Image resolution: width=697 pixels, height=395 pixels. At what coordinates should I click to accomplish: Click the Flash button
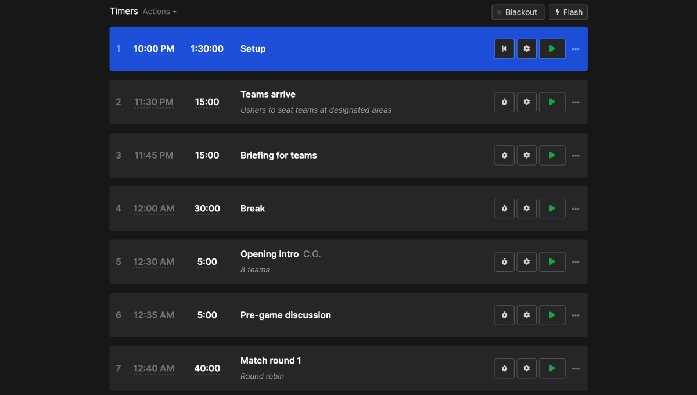click(568, 12)
